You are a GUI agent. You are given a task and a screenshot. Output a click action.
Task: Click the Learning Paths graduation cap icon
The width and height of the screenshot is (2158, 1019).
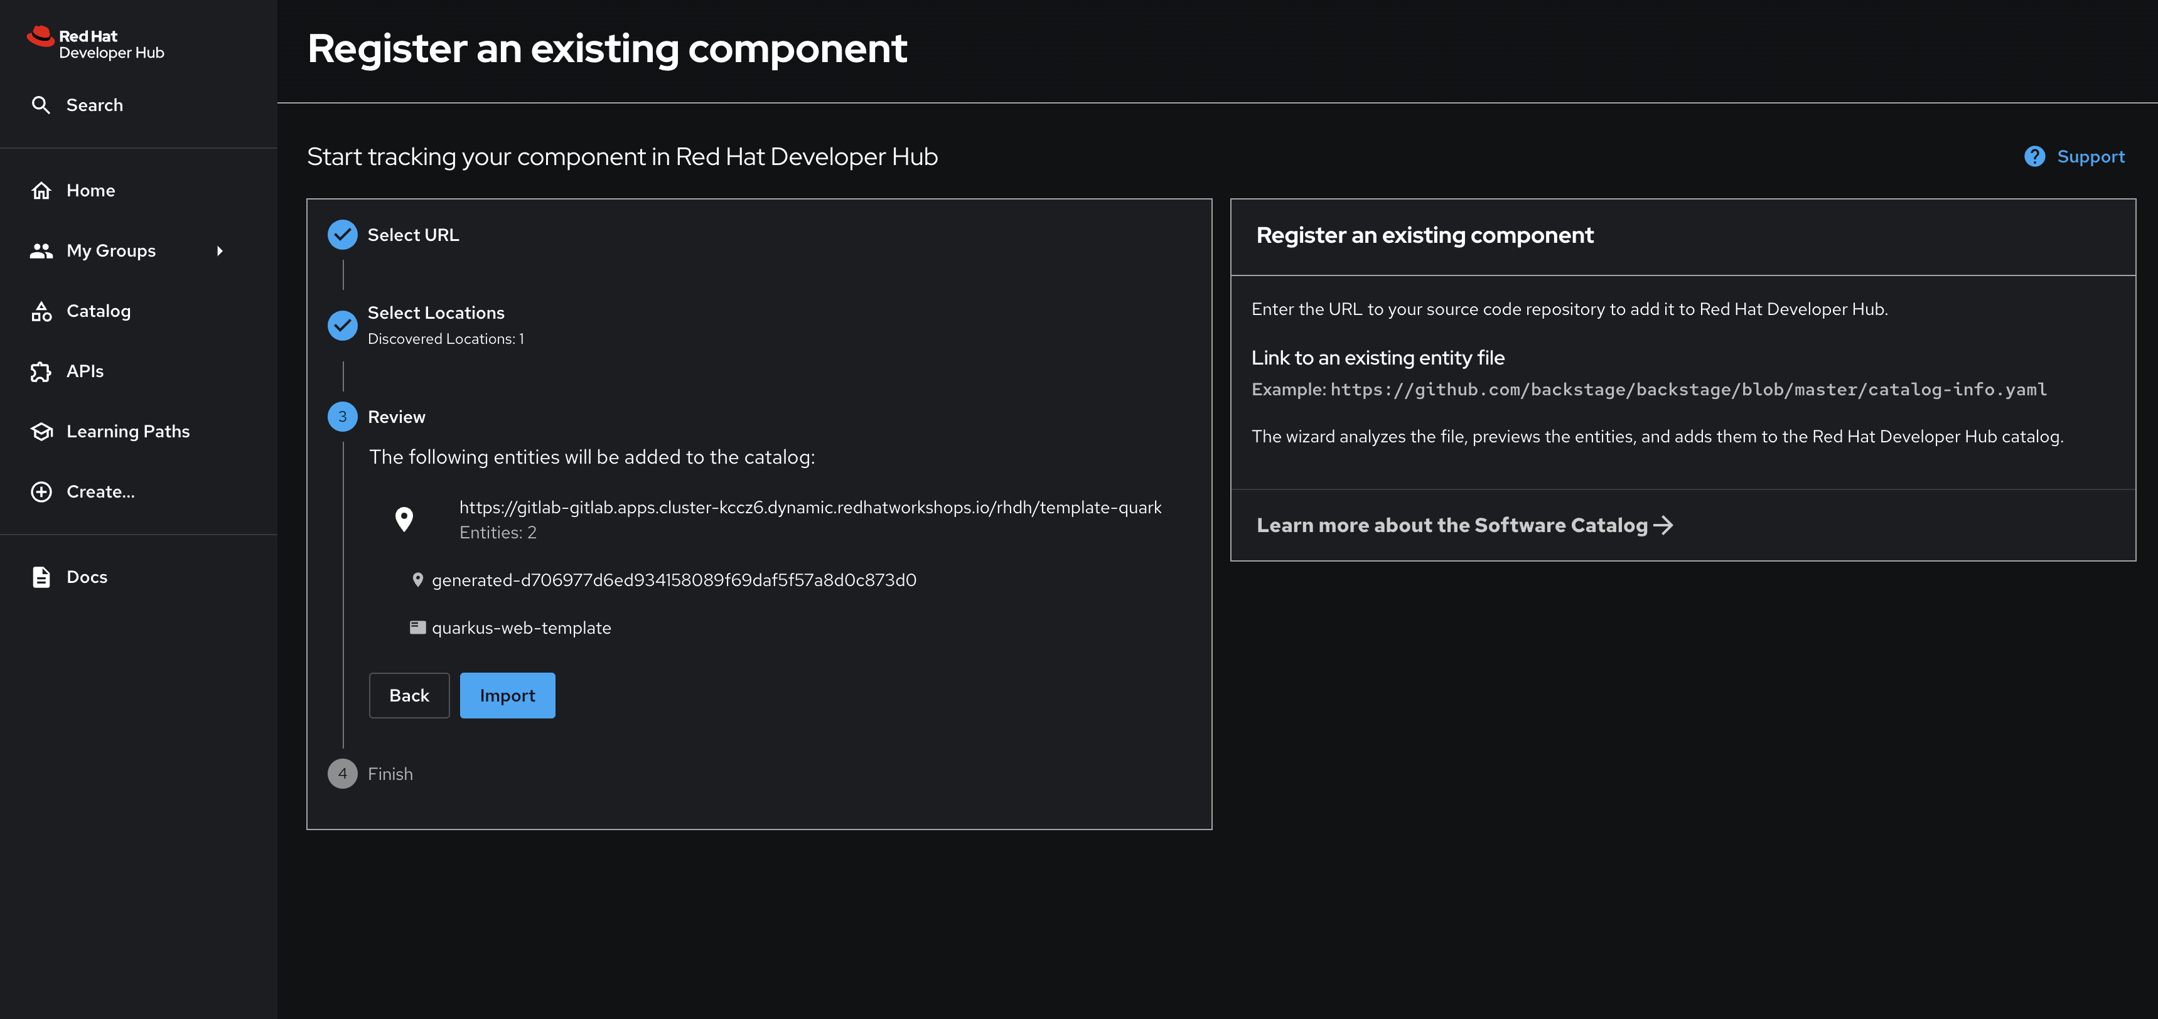(41, 431)
